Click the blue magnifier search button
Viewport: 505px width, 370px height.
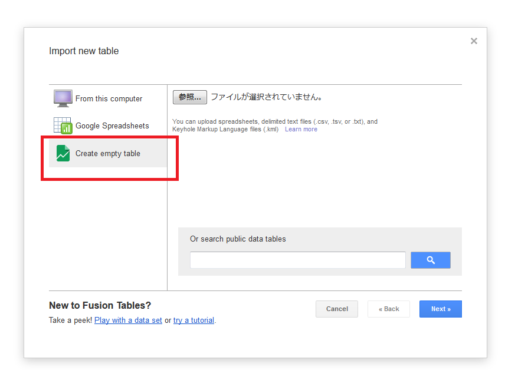pyautogui.click(x=430, y=260)
